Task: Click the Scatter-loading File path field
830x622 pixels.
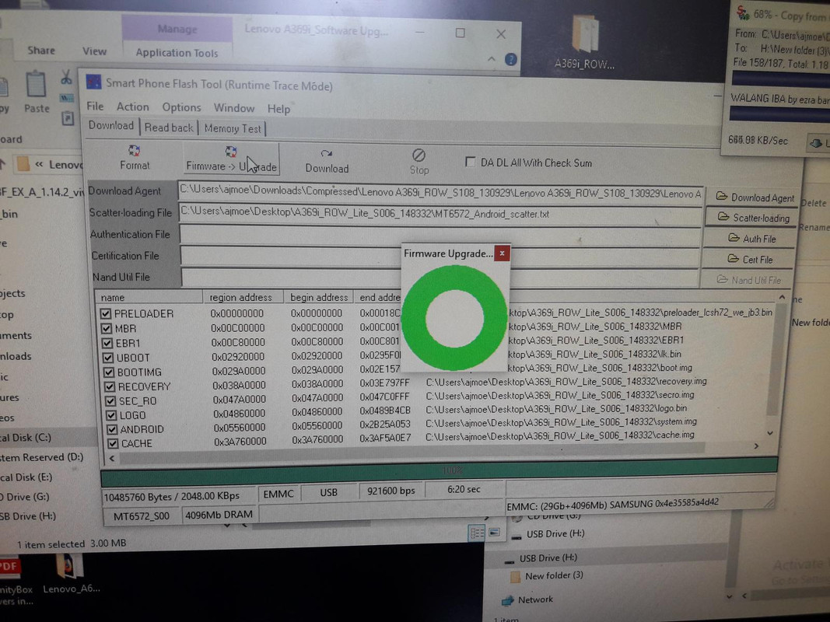Action: tap(440, 215)
